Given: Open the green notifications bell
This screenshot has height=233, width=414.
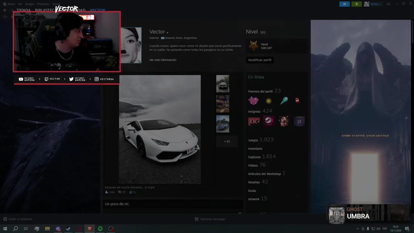Looking at the screenshot, I should [x=357, y=4].
